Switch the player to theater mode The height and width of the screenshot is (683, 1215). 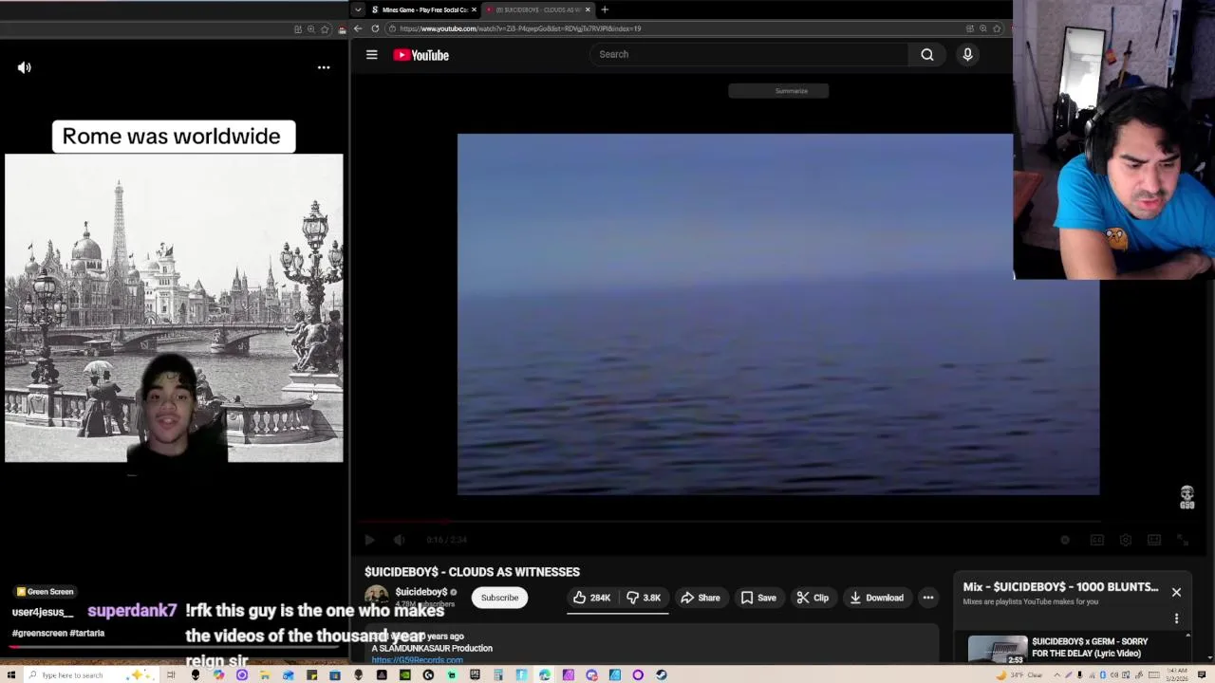click(1154, 540)
